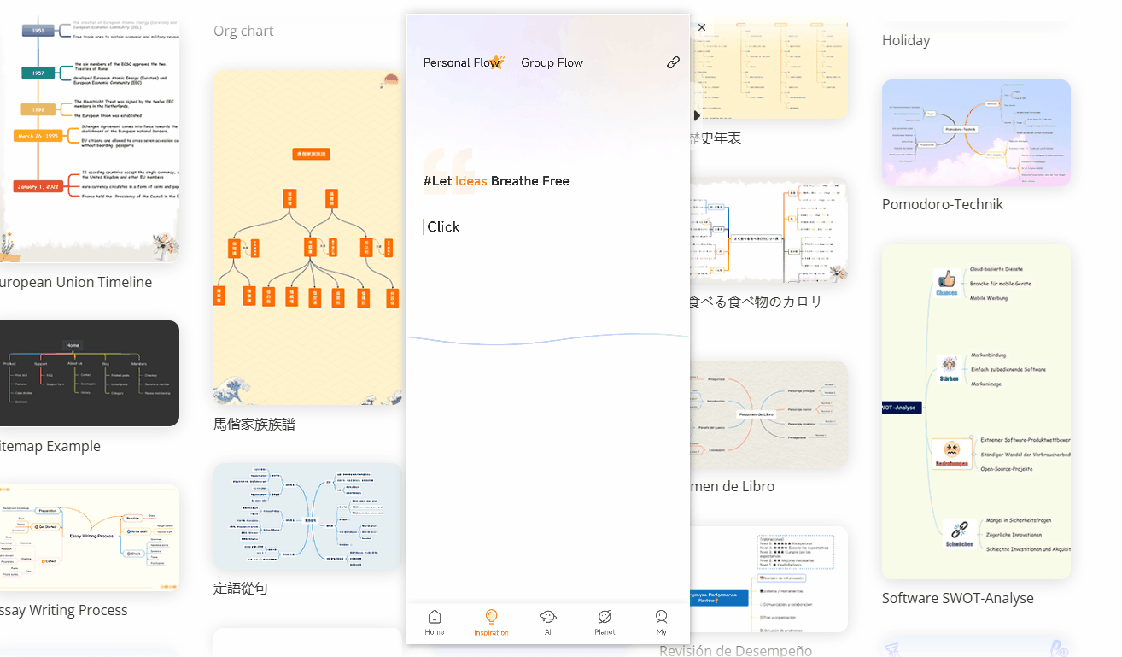The height and width of the screenshot is (657, 1122).
Task: Switch to the Group Flow tab
Action: coord(552,62)
